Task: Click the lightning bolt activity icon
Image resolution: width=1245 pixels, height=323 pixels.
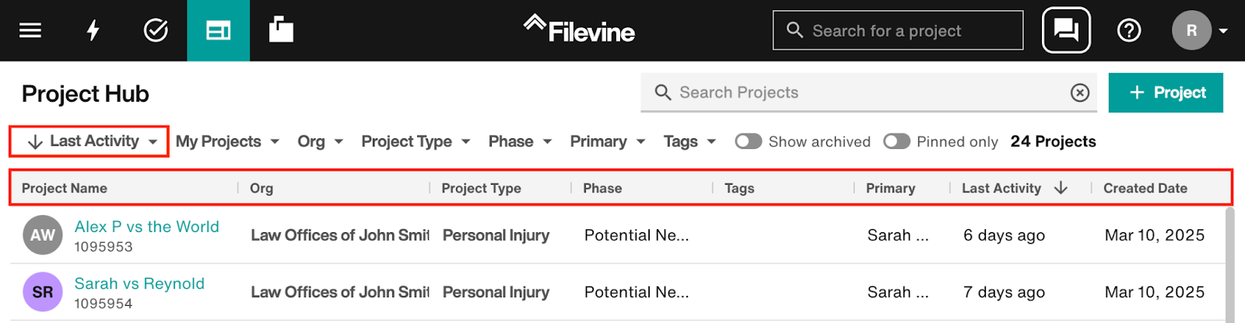Action: click(x=93, y=30)
